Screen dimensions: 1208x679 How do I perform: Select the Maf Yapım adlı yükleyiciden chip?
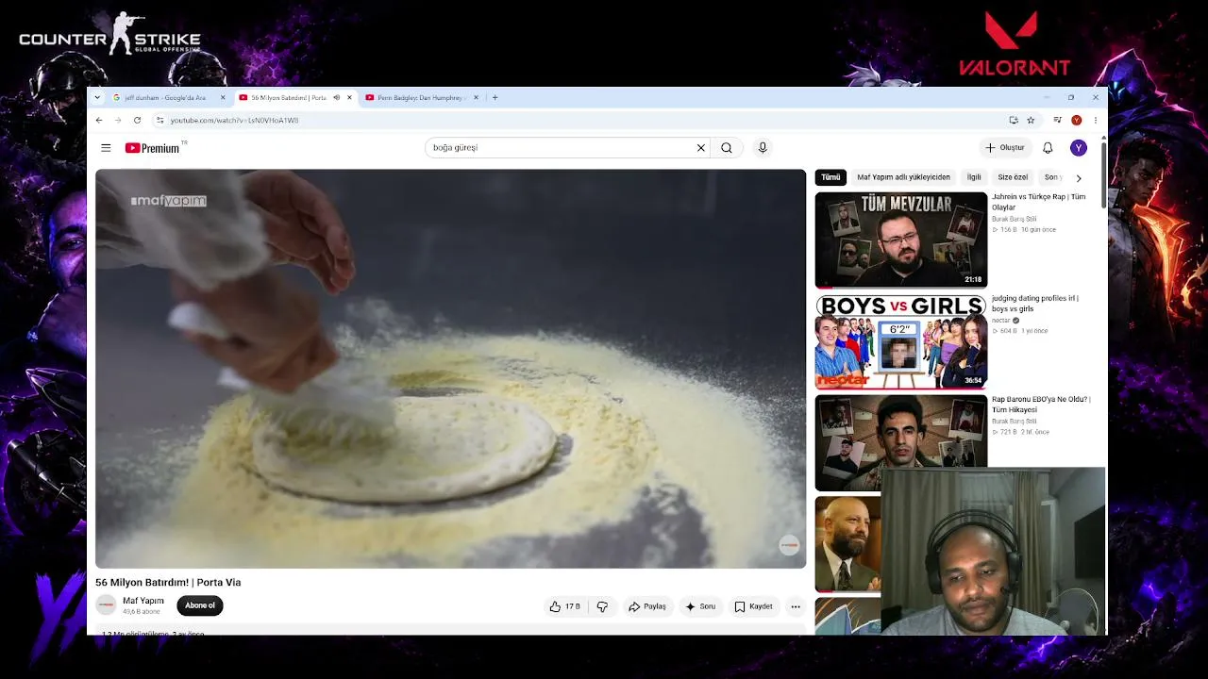click(x=903, y=177)
